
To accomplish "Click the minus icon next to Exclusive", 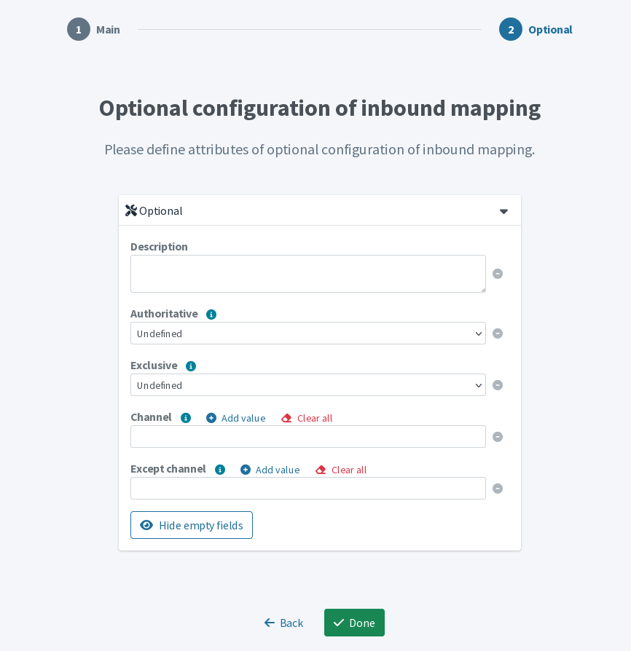I will (x=498, y=385).
